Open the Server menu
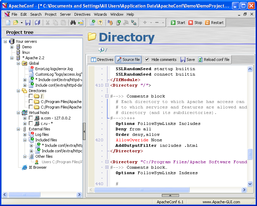Screen dimensions: 257x206 [x=65, y=14]
